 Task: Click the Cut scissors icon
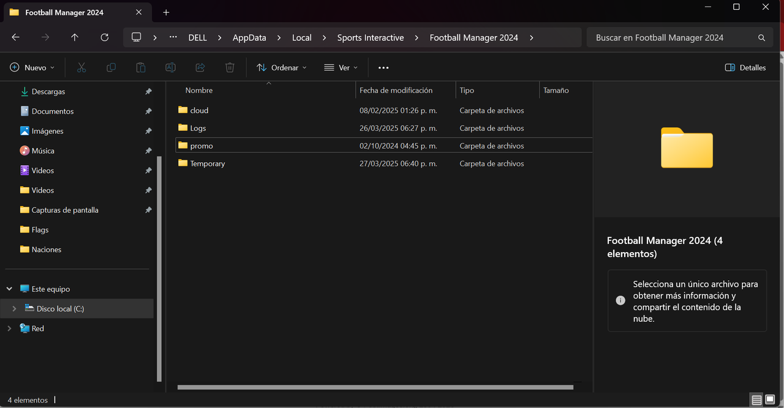tap(81, 68)
